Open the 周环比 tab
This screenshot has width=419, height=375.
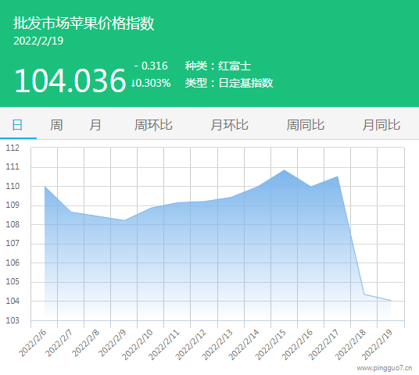pyautogui.click(x=153, y=125)
